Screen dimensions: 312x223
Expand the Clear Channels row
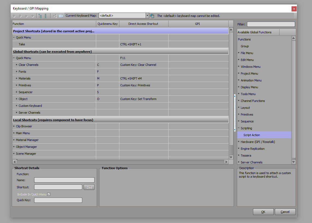[16, 65]
